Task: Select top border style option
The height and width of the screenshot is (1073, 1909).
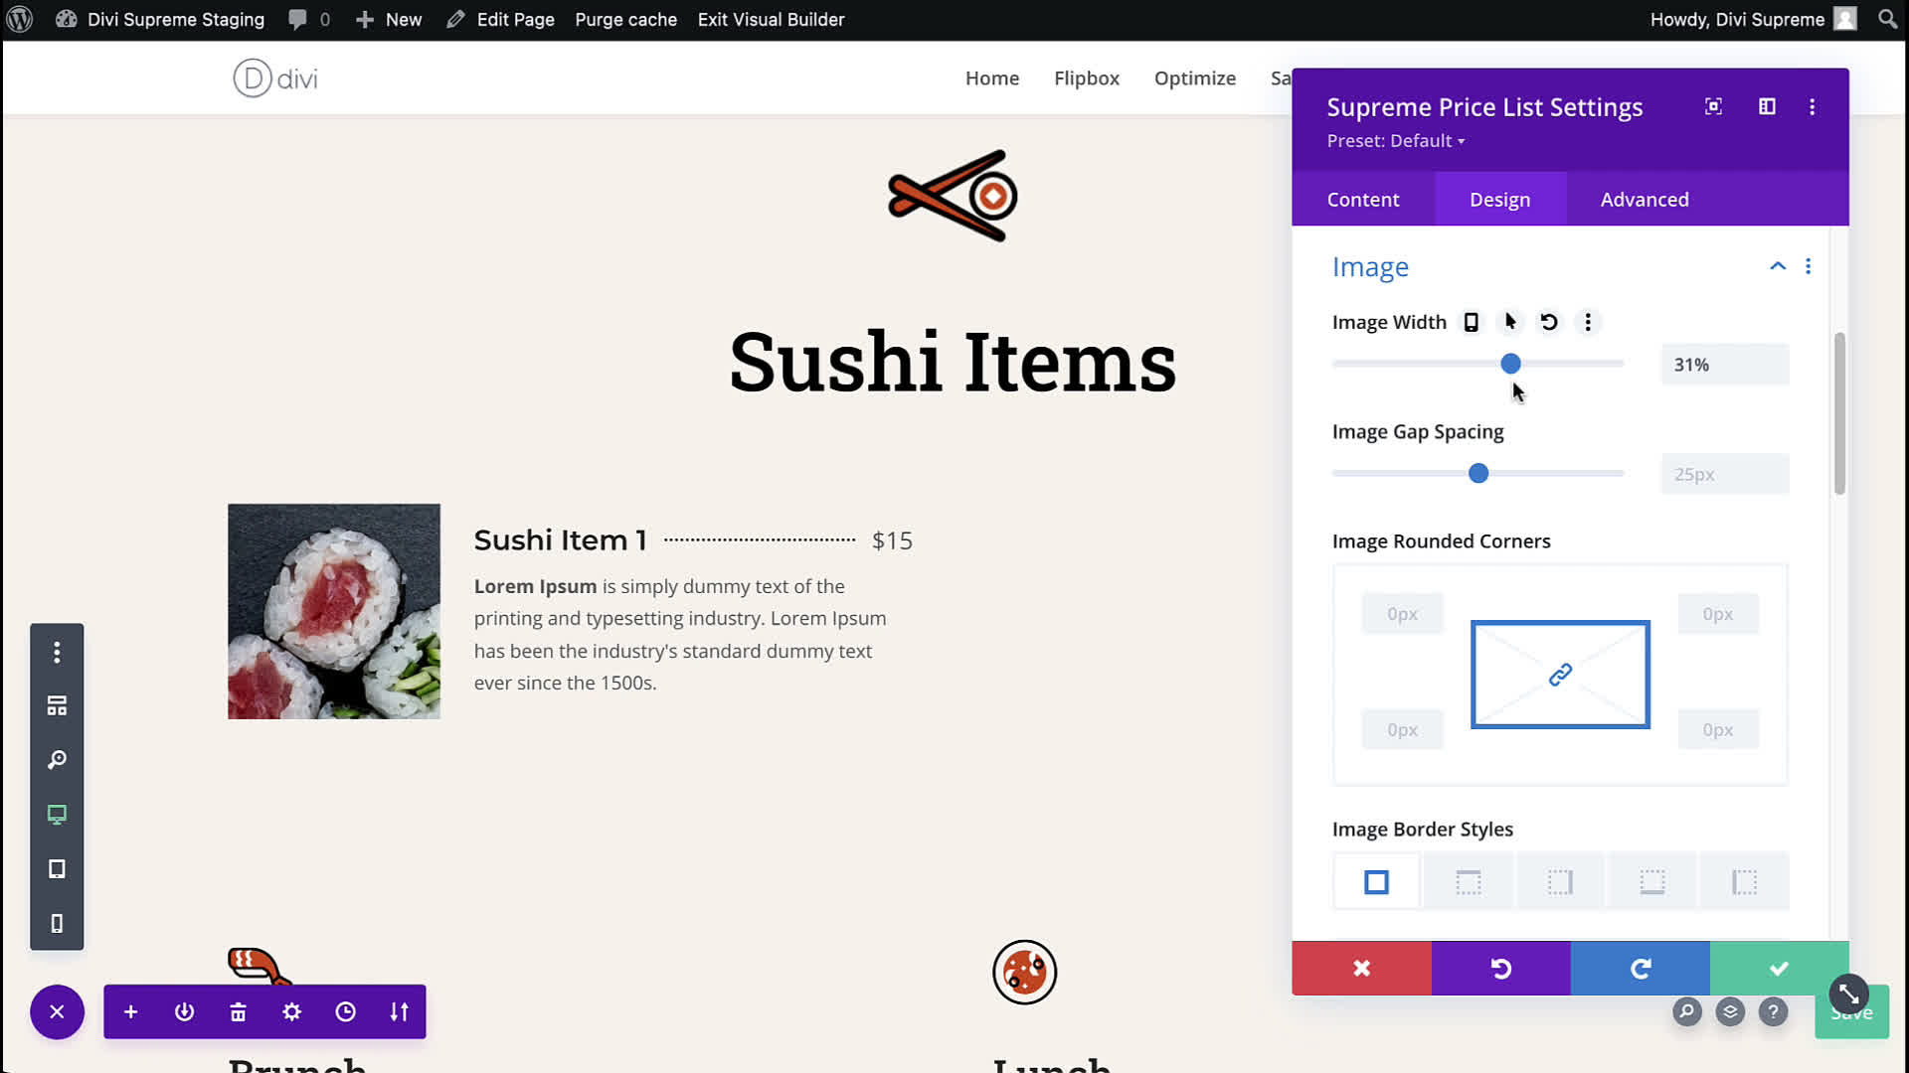Action: (1468, 881)
